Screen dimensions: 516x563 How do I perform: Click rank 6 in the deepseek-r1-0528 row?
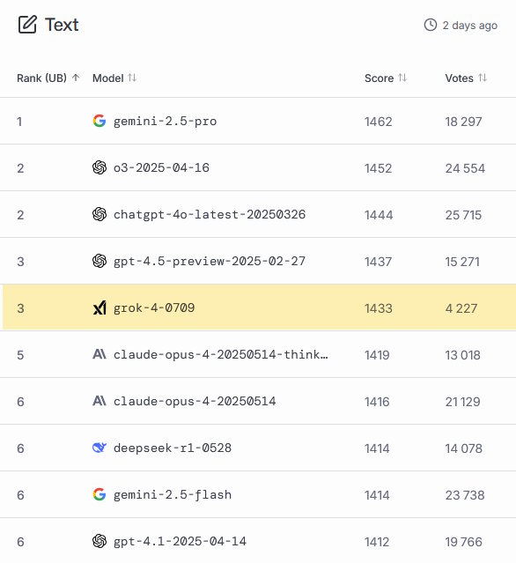tap(20, 448)
